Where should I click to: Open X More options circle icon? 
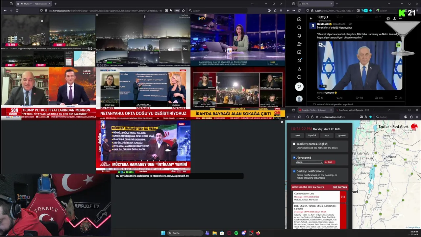pos(299,77)
